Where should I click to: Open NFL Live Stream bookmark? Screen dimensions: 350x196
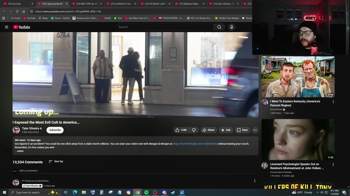click(x=199, y=18)
